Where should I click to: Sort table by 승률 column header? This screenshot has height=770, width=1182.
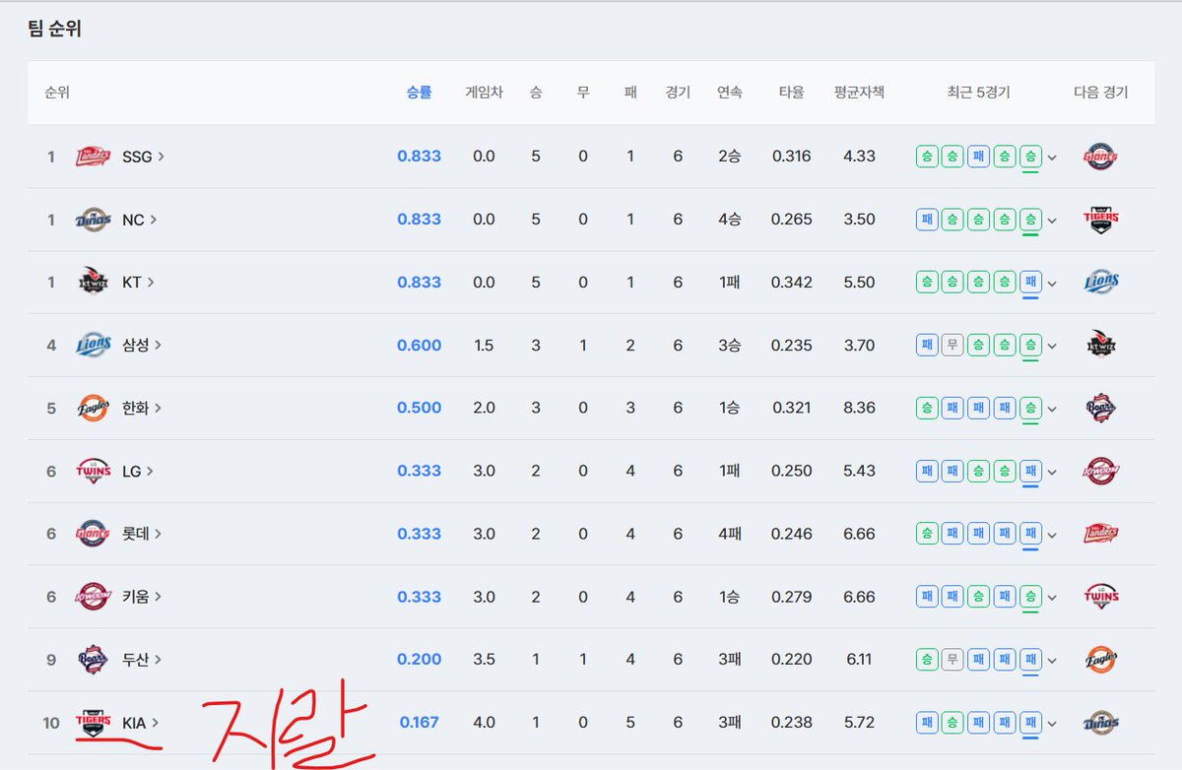click(x=419, y=93)
